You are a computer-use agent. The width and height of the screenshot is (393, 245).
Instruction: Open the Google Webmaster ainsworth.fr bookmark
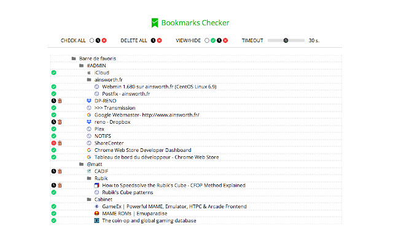point(147,115)
